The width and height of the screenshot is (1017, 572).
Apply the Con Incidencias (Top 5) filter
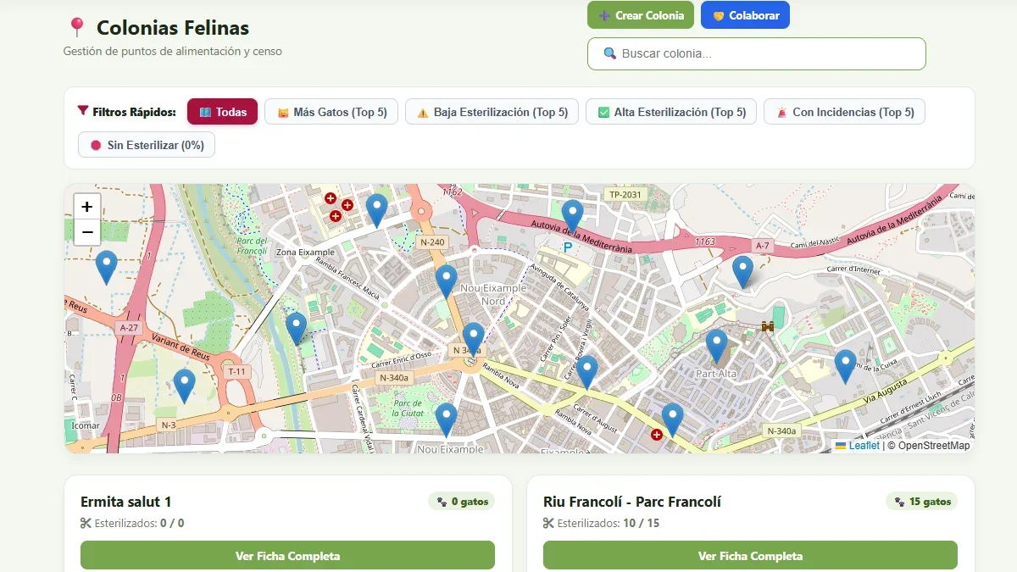click(x=844, y=112)
